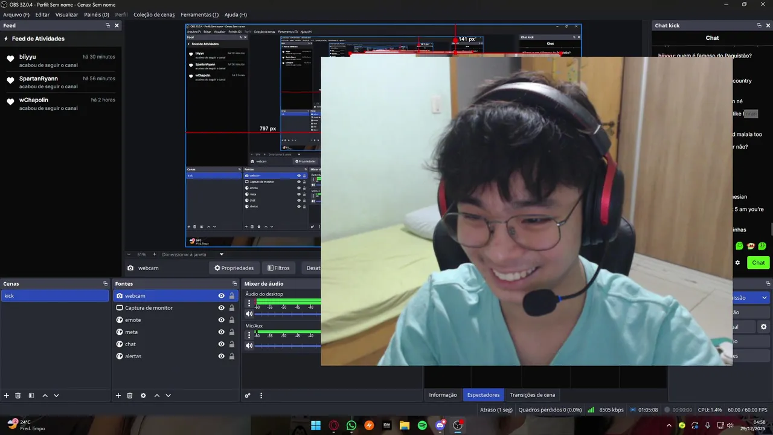Adjust Mic/Aux volume slider
The height and width of the screenshot is (435, 773).
click(x=288, y=346)
